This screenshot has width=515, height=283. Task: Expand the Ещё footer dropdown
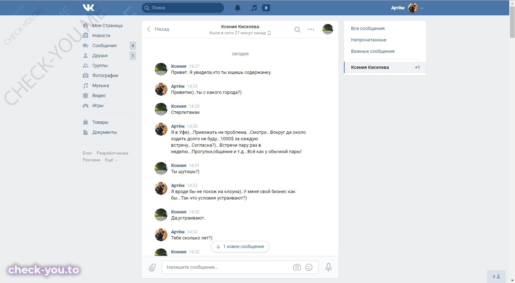[111, 160]
